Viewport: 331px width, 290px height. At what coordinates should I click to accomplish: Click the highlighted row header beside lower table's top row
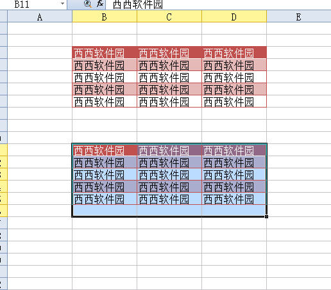tap(3, 150)
